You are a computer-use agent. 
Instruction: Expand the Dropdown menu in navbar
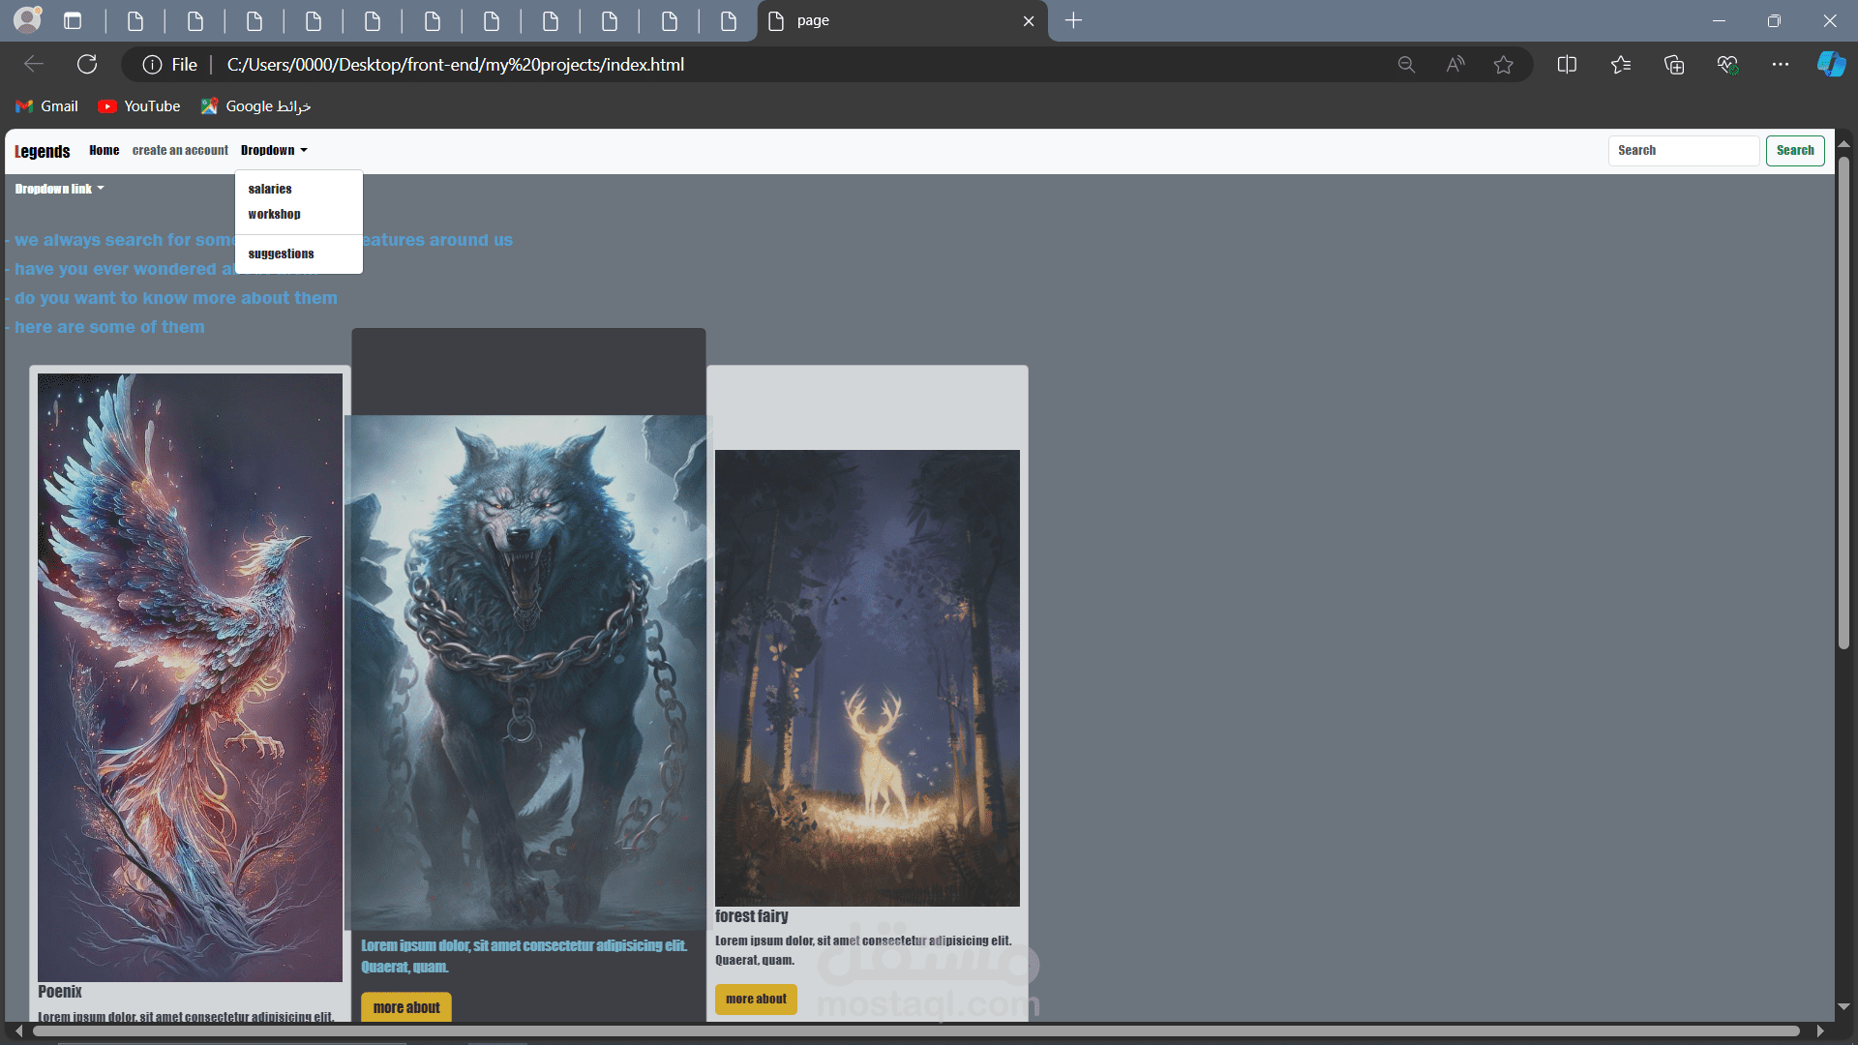coord(275,149)
